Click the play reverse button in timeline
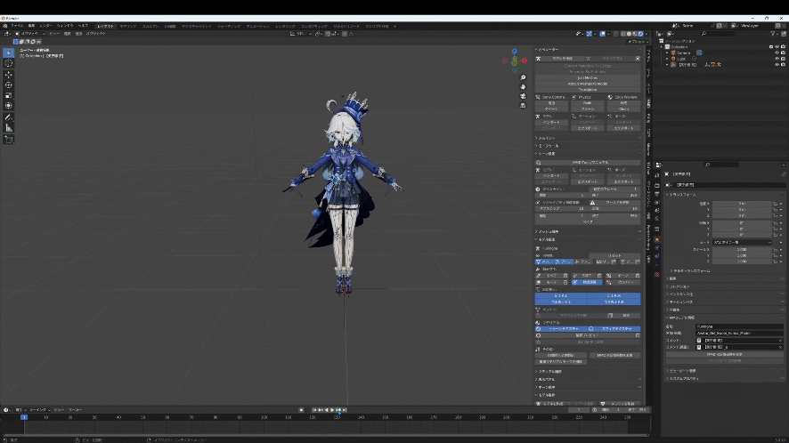Viewport: 789px width, 443px height. click(326, 410)
